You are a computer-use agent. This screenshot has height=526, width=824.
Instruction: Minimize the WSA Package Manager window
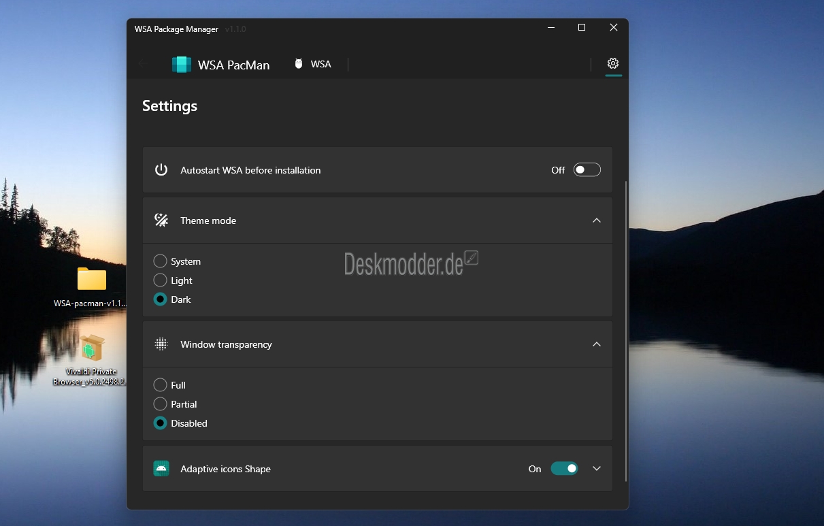(550, 27)
